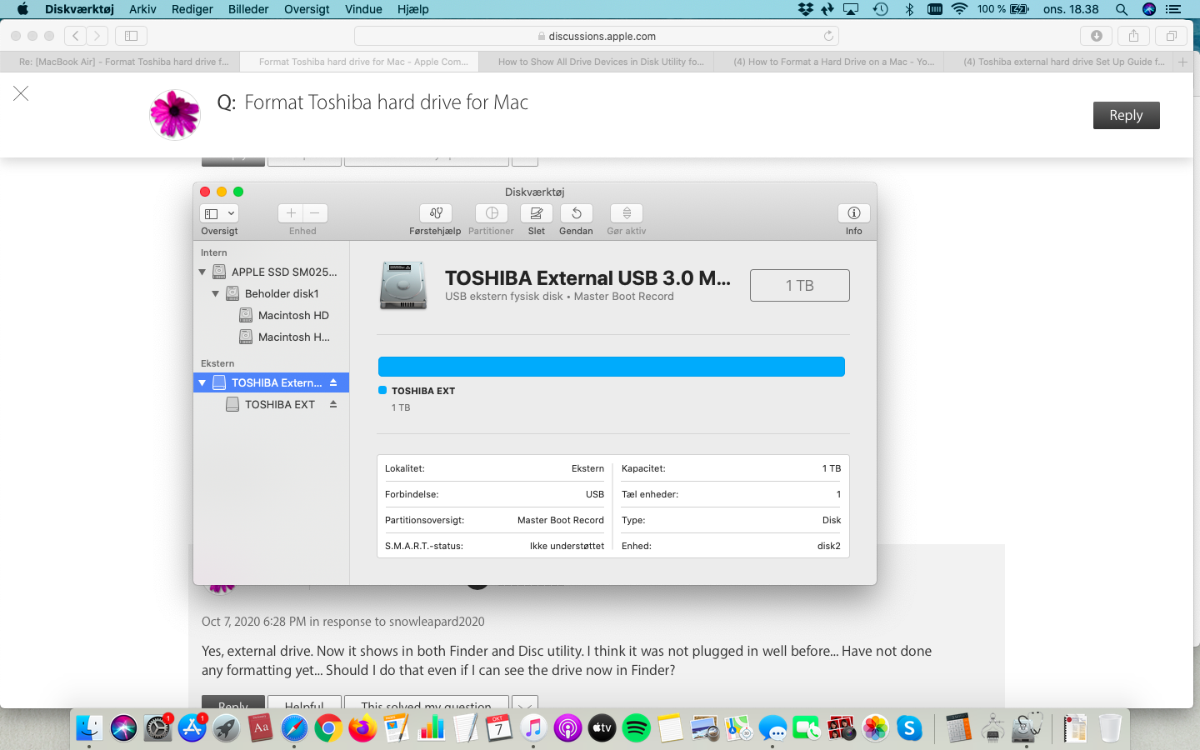The height and width of the screenshot is (750, 1200).
Task: Open System Preferences from the Dock
Action: 157,728
